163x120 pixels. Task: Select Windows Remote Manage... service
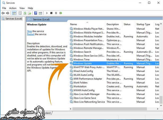88,48
